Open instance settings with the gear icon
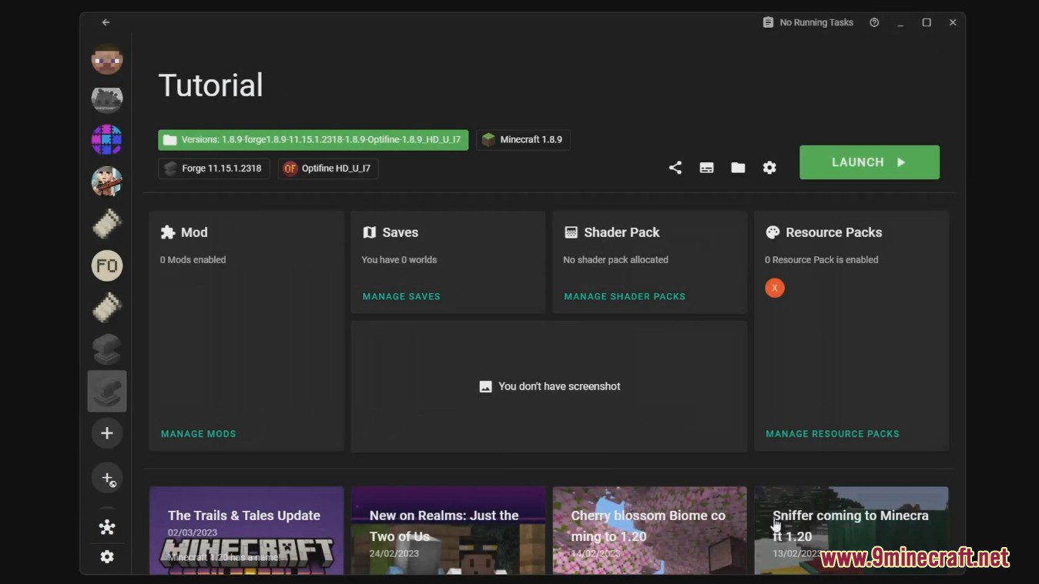Image resolution: width=1039 pixels, height=584 pixels. 769,167
